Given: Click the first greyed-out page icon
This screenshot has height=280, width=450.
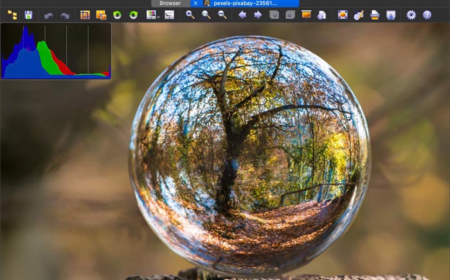Looking at the screenshot, I should (x=274, y=15).
